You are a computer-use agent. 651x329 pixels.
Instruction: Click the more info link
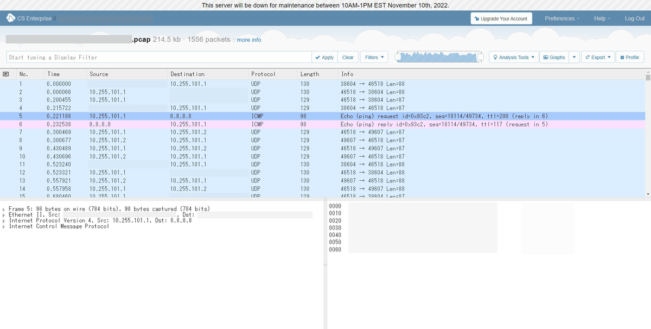(248, 39)
